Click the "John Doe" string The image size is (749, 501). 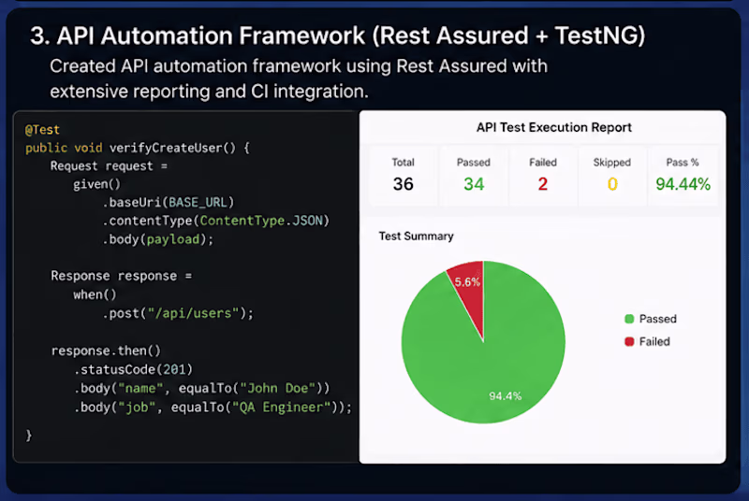click(277, 388)
